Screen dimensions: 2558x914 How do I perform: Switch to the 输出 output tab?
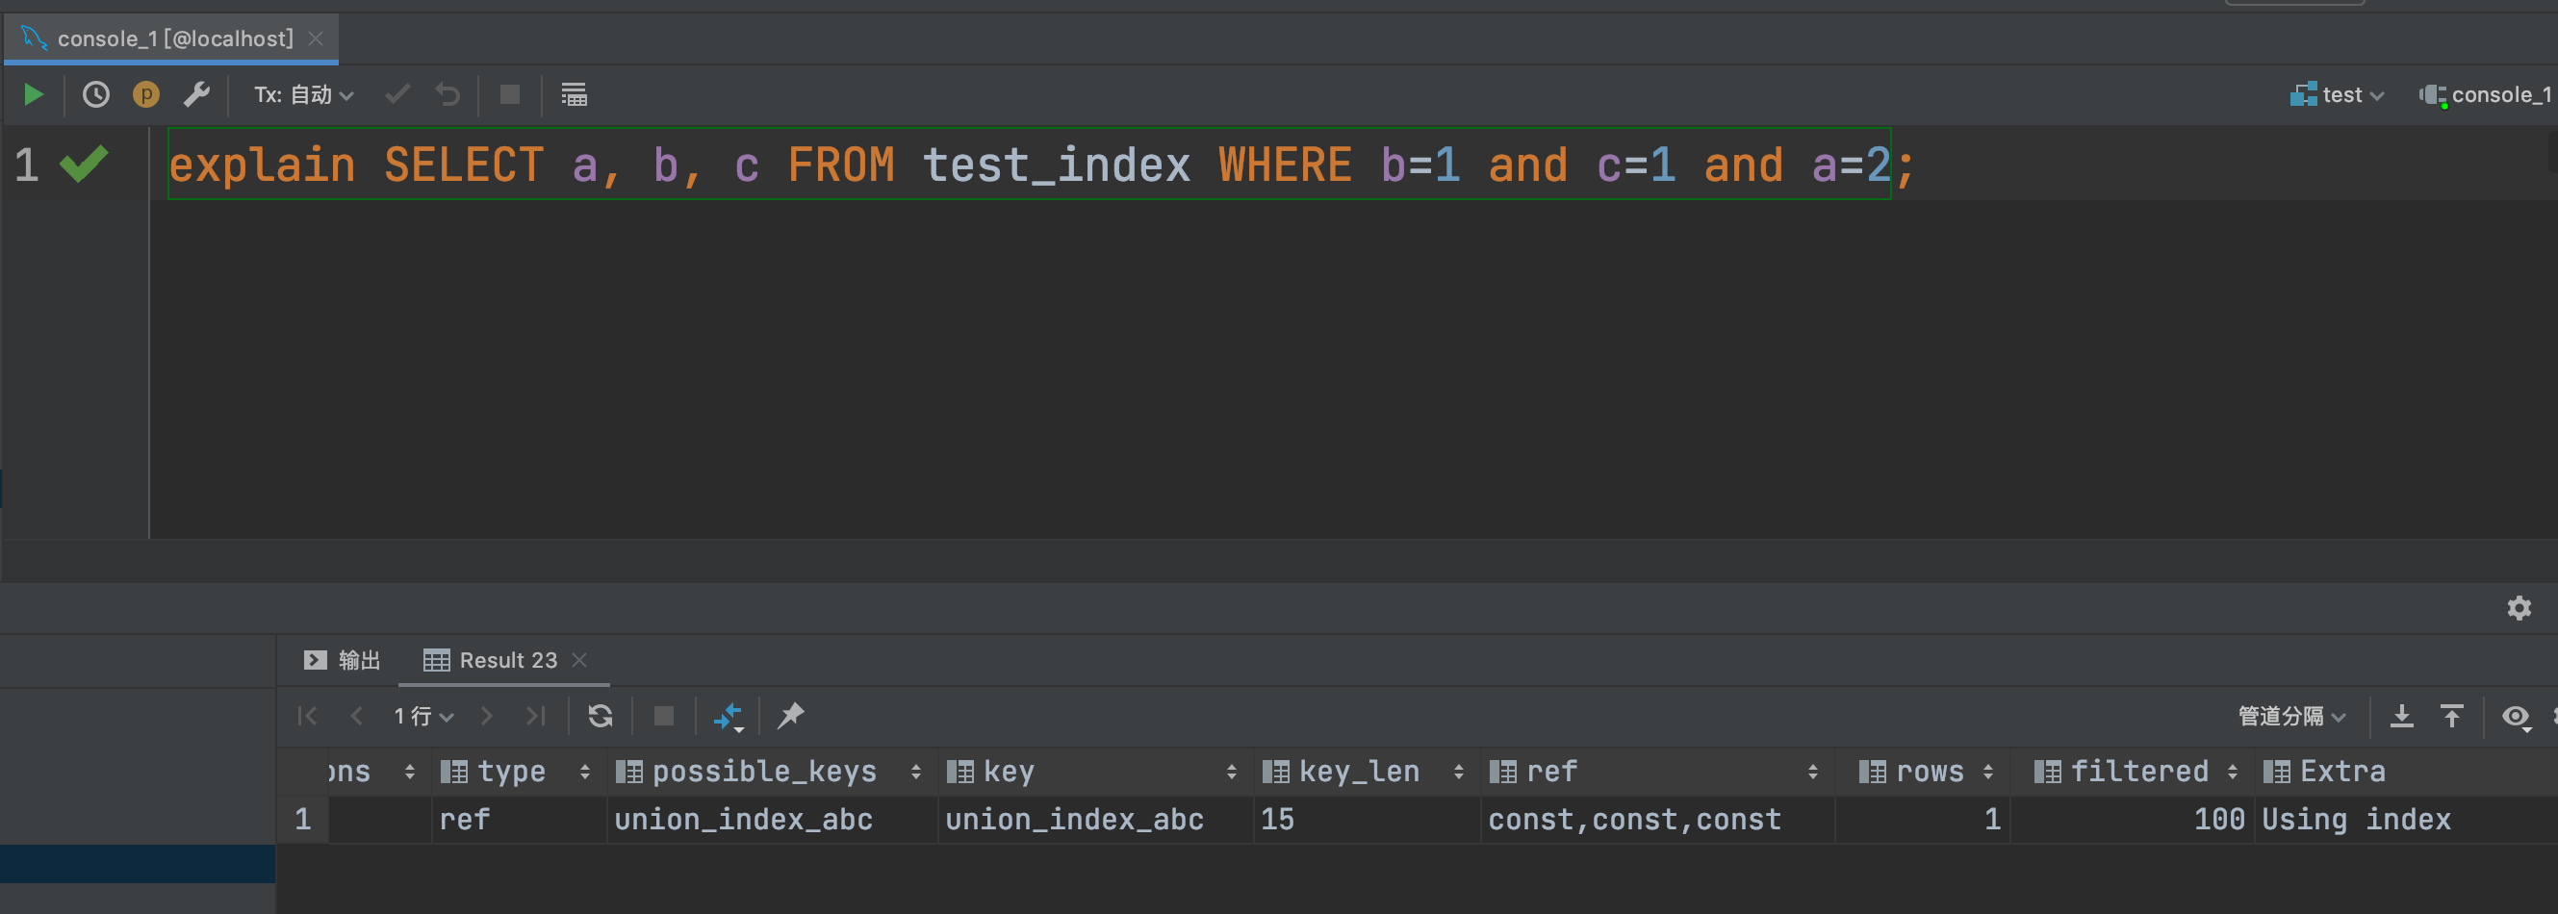point(342,660)
